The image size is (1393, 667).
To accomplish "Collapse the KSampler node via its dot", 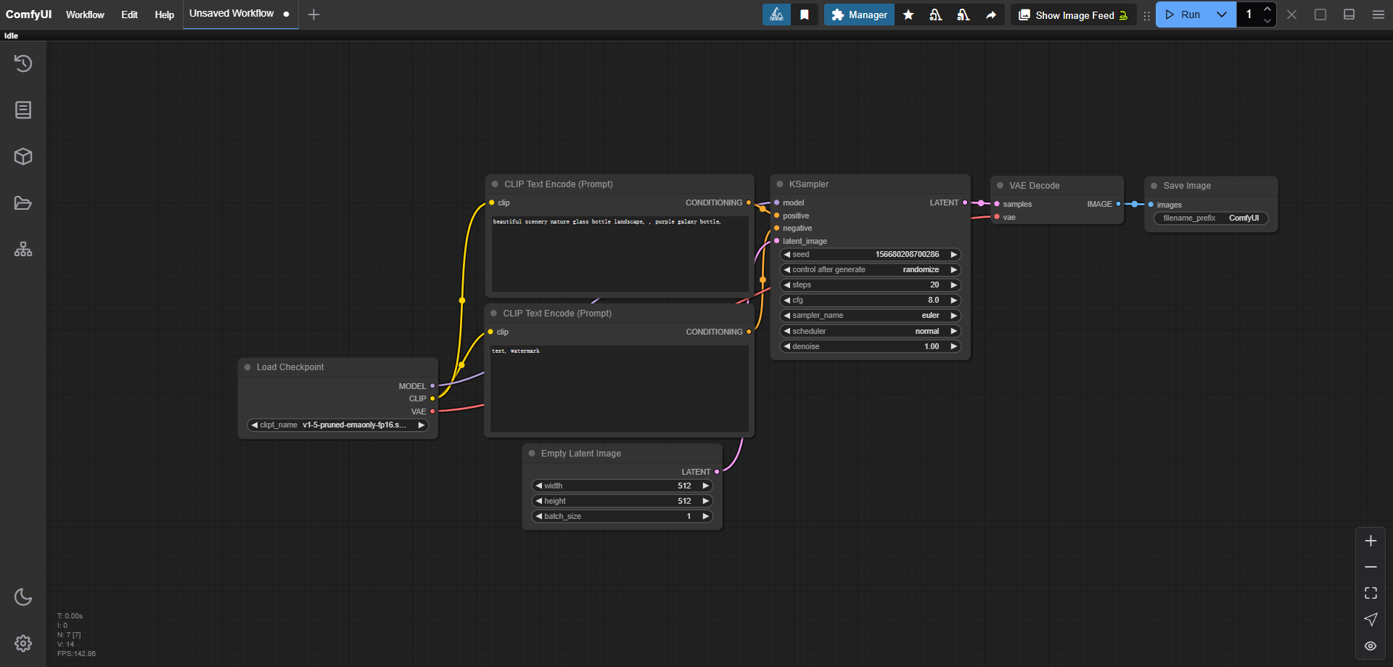I will (x=780, y=184).
